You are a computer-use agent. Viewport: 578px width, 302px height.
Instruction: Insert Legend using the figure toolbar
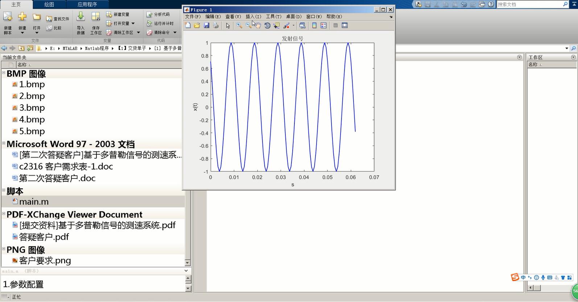[x=323, y=25]
